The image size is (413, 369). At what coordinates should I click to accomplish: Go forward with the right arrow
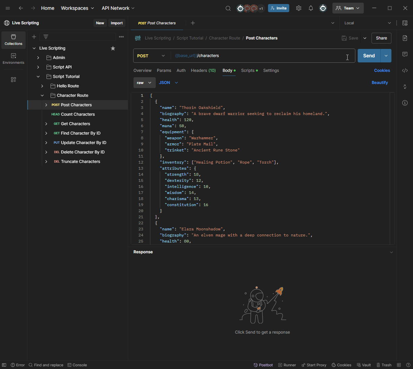tap(33, 8)
